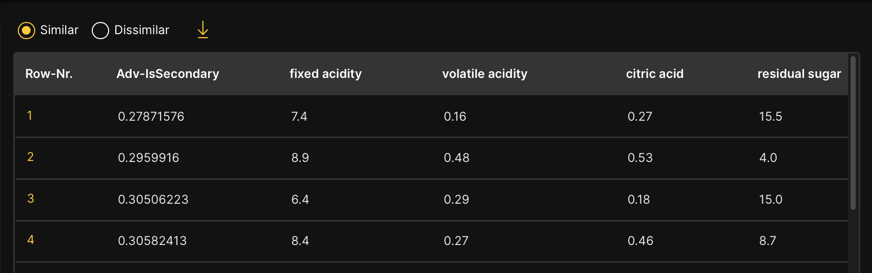Image resolution: width=872 pixels, height=273 pixels.
Task: Click the 0.2959916 Adv-IsSecondary cell
Action: [148, 158]
